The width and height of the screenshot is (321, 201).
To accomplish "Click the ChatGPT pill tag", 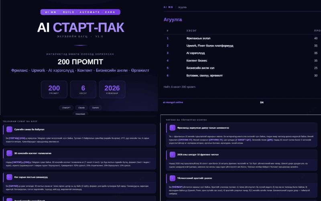I will (x=66, y=108).
